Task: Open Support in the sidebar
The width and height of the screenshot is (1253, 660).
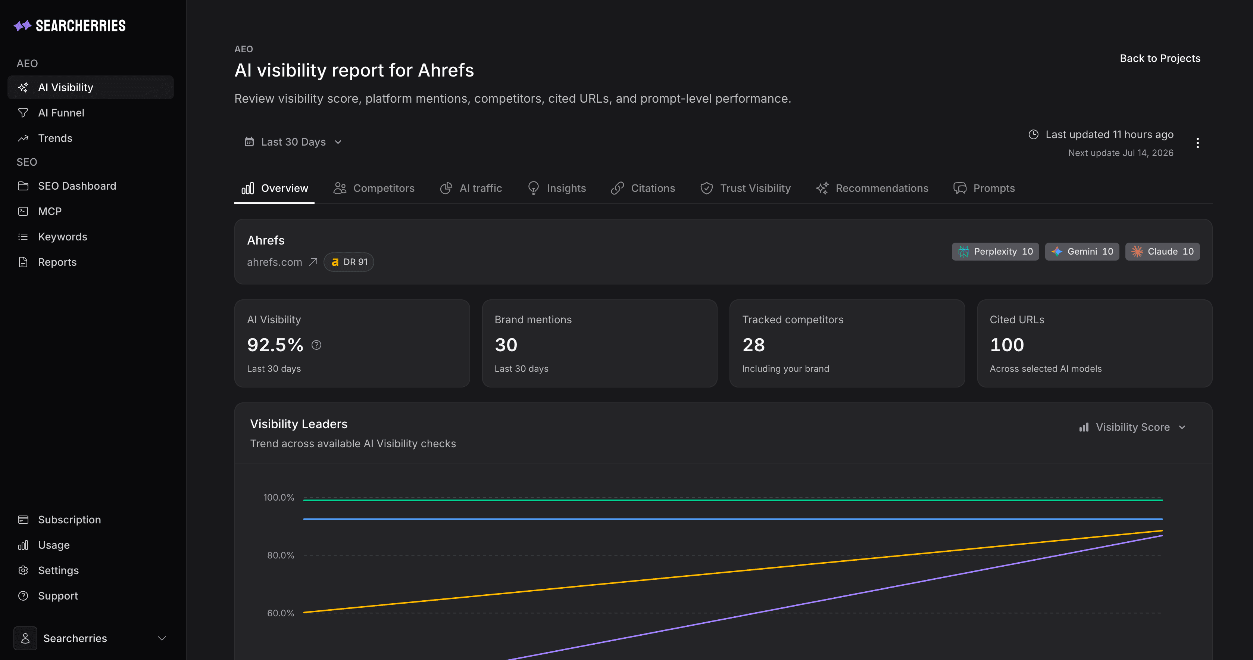Action: [x=90, y=596]
